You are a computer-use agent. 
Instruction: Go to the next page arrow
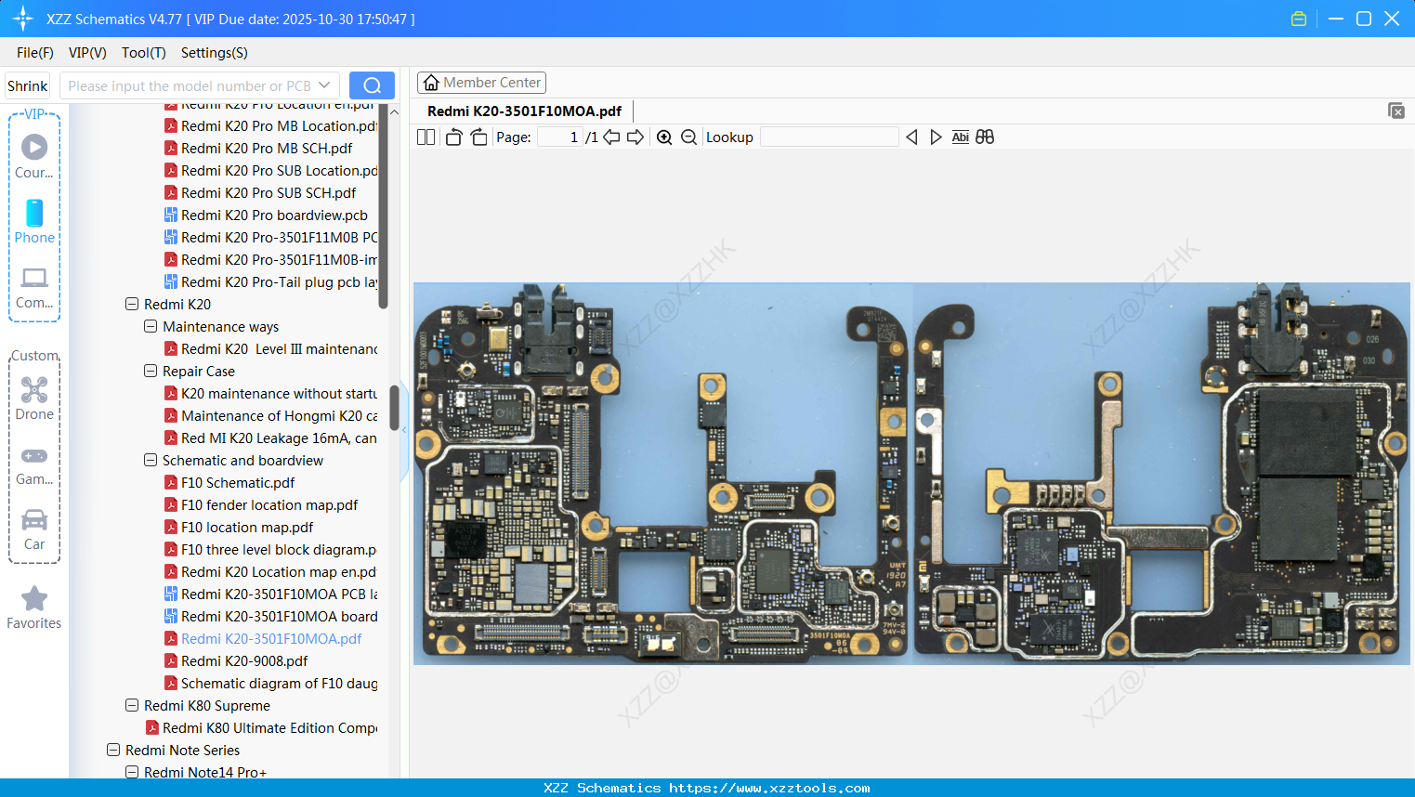point(635,137)
